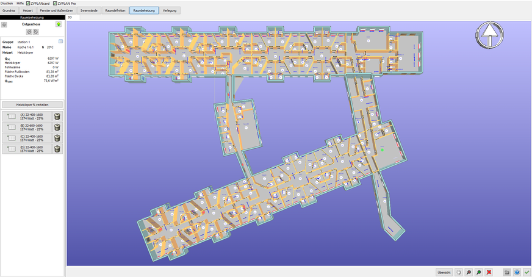Open help with the blue question icon

pyautogui.click(x=517, y=272)
